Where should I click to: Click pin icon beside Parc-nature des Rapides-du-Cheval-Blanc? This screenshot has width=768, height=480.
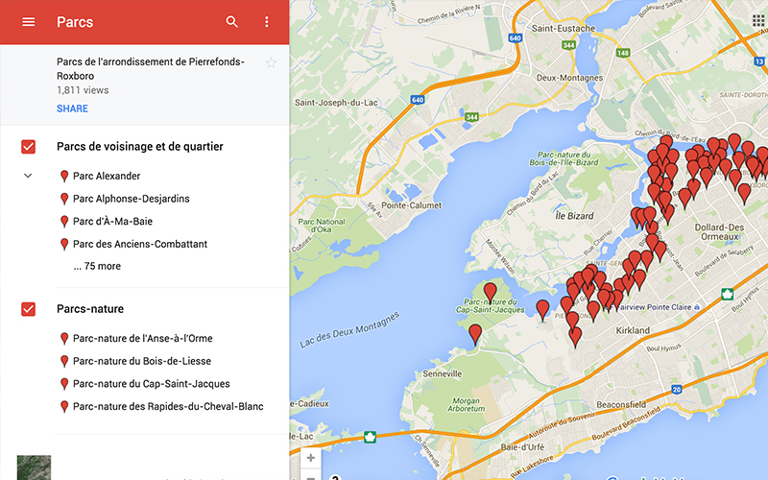tap(64, 406)
